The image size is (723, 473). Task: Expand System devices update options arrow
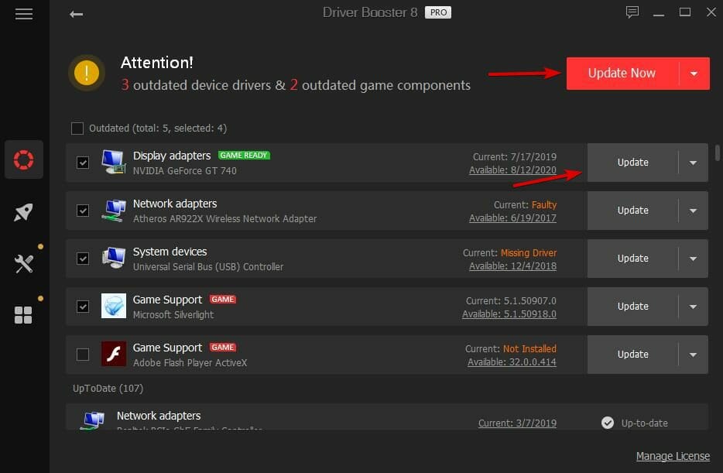tap(693, 258)
